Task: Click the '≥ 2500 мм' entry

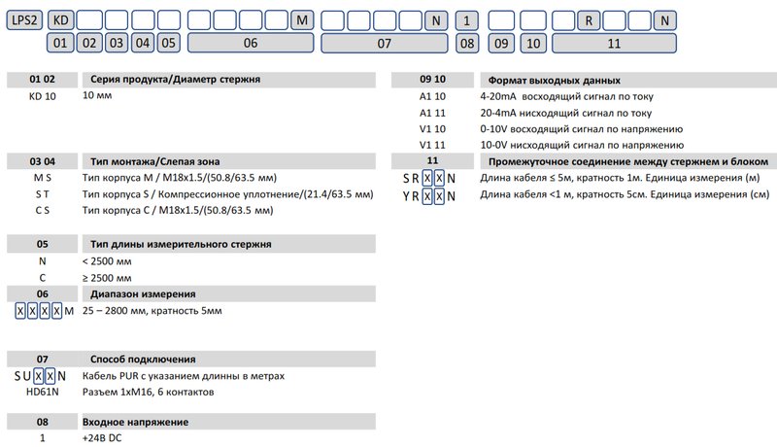Action: click(107, 278)
